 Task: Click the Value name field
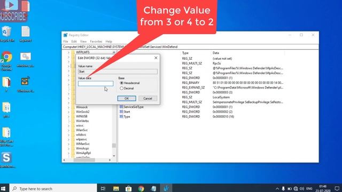coord(118,71)
